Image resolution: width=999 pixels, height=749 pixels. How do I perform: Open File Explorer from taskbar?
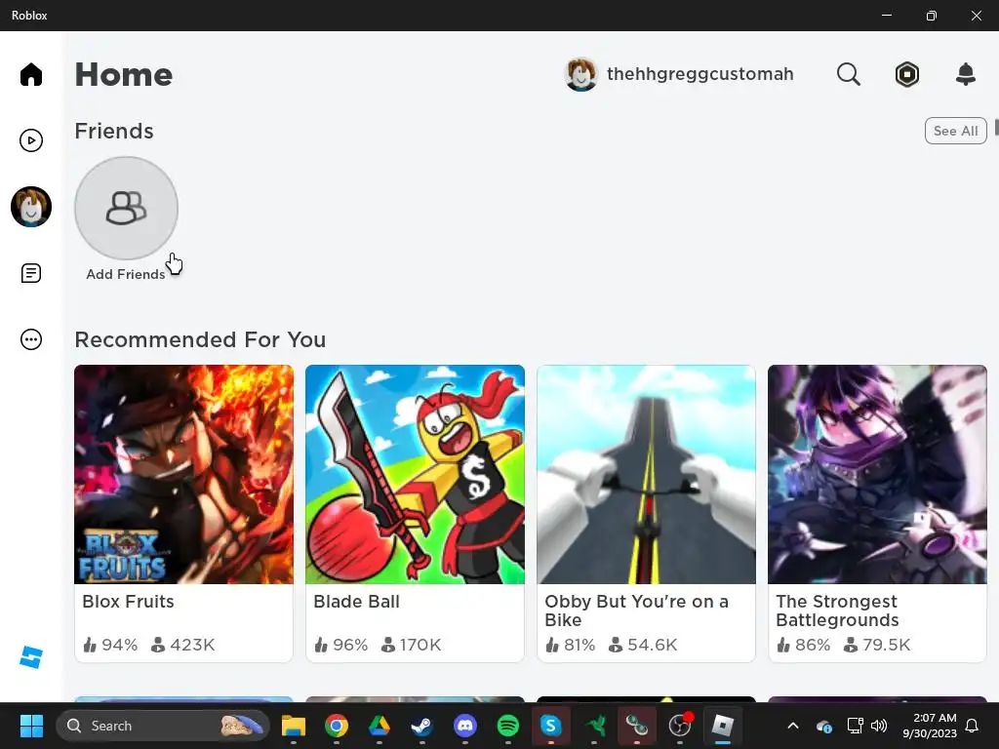[294, 726]
